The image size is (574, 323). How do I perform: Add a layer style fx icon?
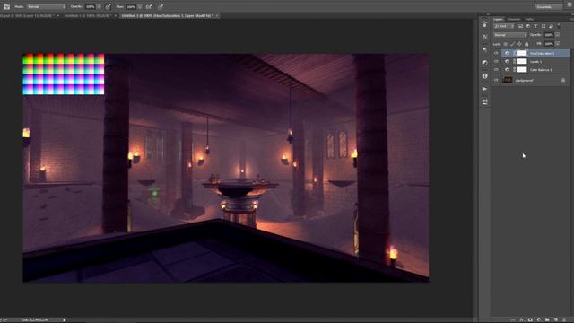pyautogui.click(x=522, y=319)
